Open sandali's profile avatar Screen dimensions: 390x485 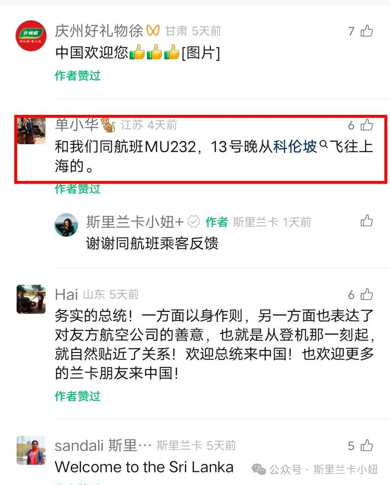click(x=31, y=450)
